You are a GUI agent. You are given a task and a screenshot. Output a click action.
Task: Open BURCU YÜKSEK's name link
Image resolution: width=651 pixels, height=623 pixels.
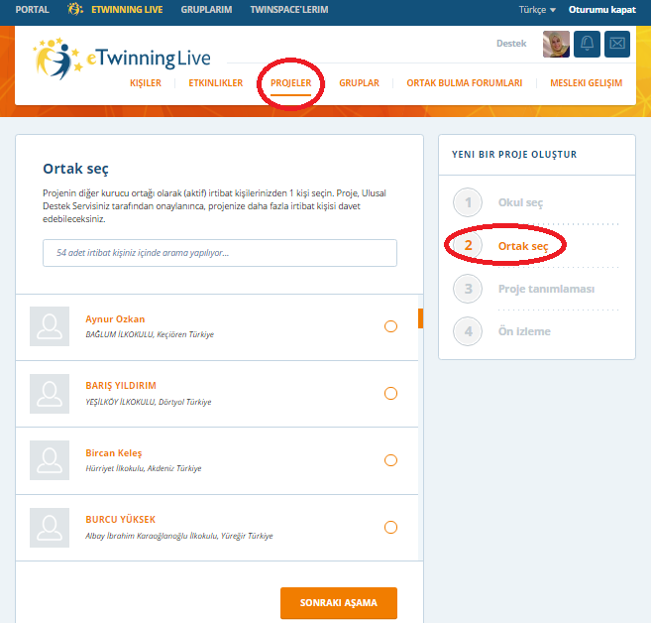click(x=121, y=520)
